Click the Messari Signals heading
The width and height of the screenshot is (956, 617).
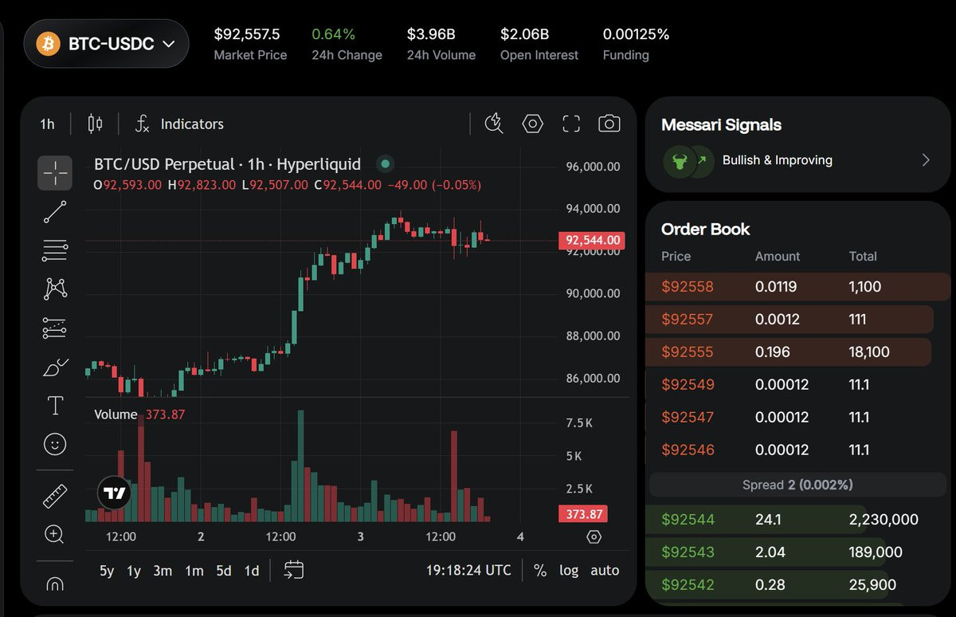point(721,125)
